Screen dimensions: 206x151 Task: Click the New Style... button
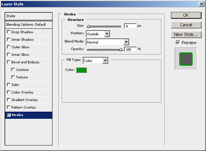[186, 34]
